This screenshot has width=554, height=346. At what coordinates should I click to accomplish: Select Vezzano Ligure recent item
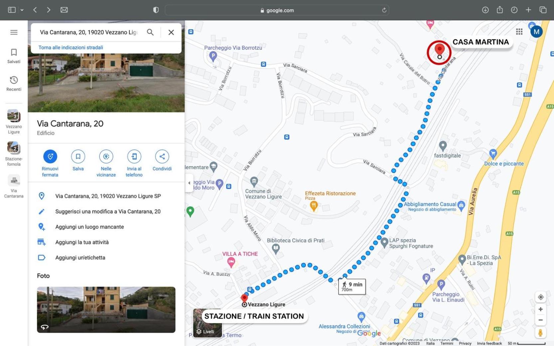click(14, 122)
